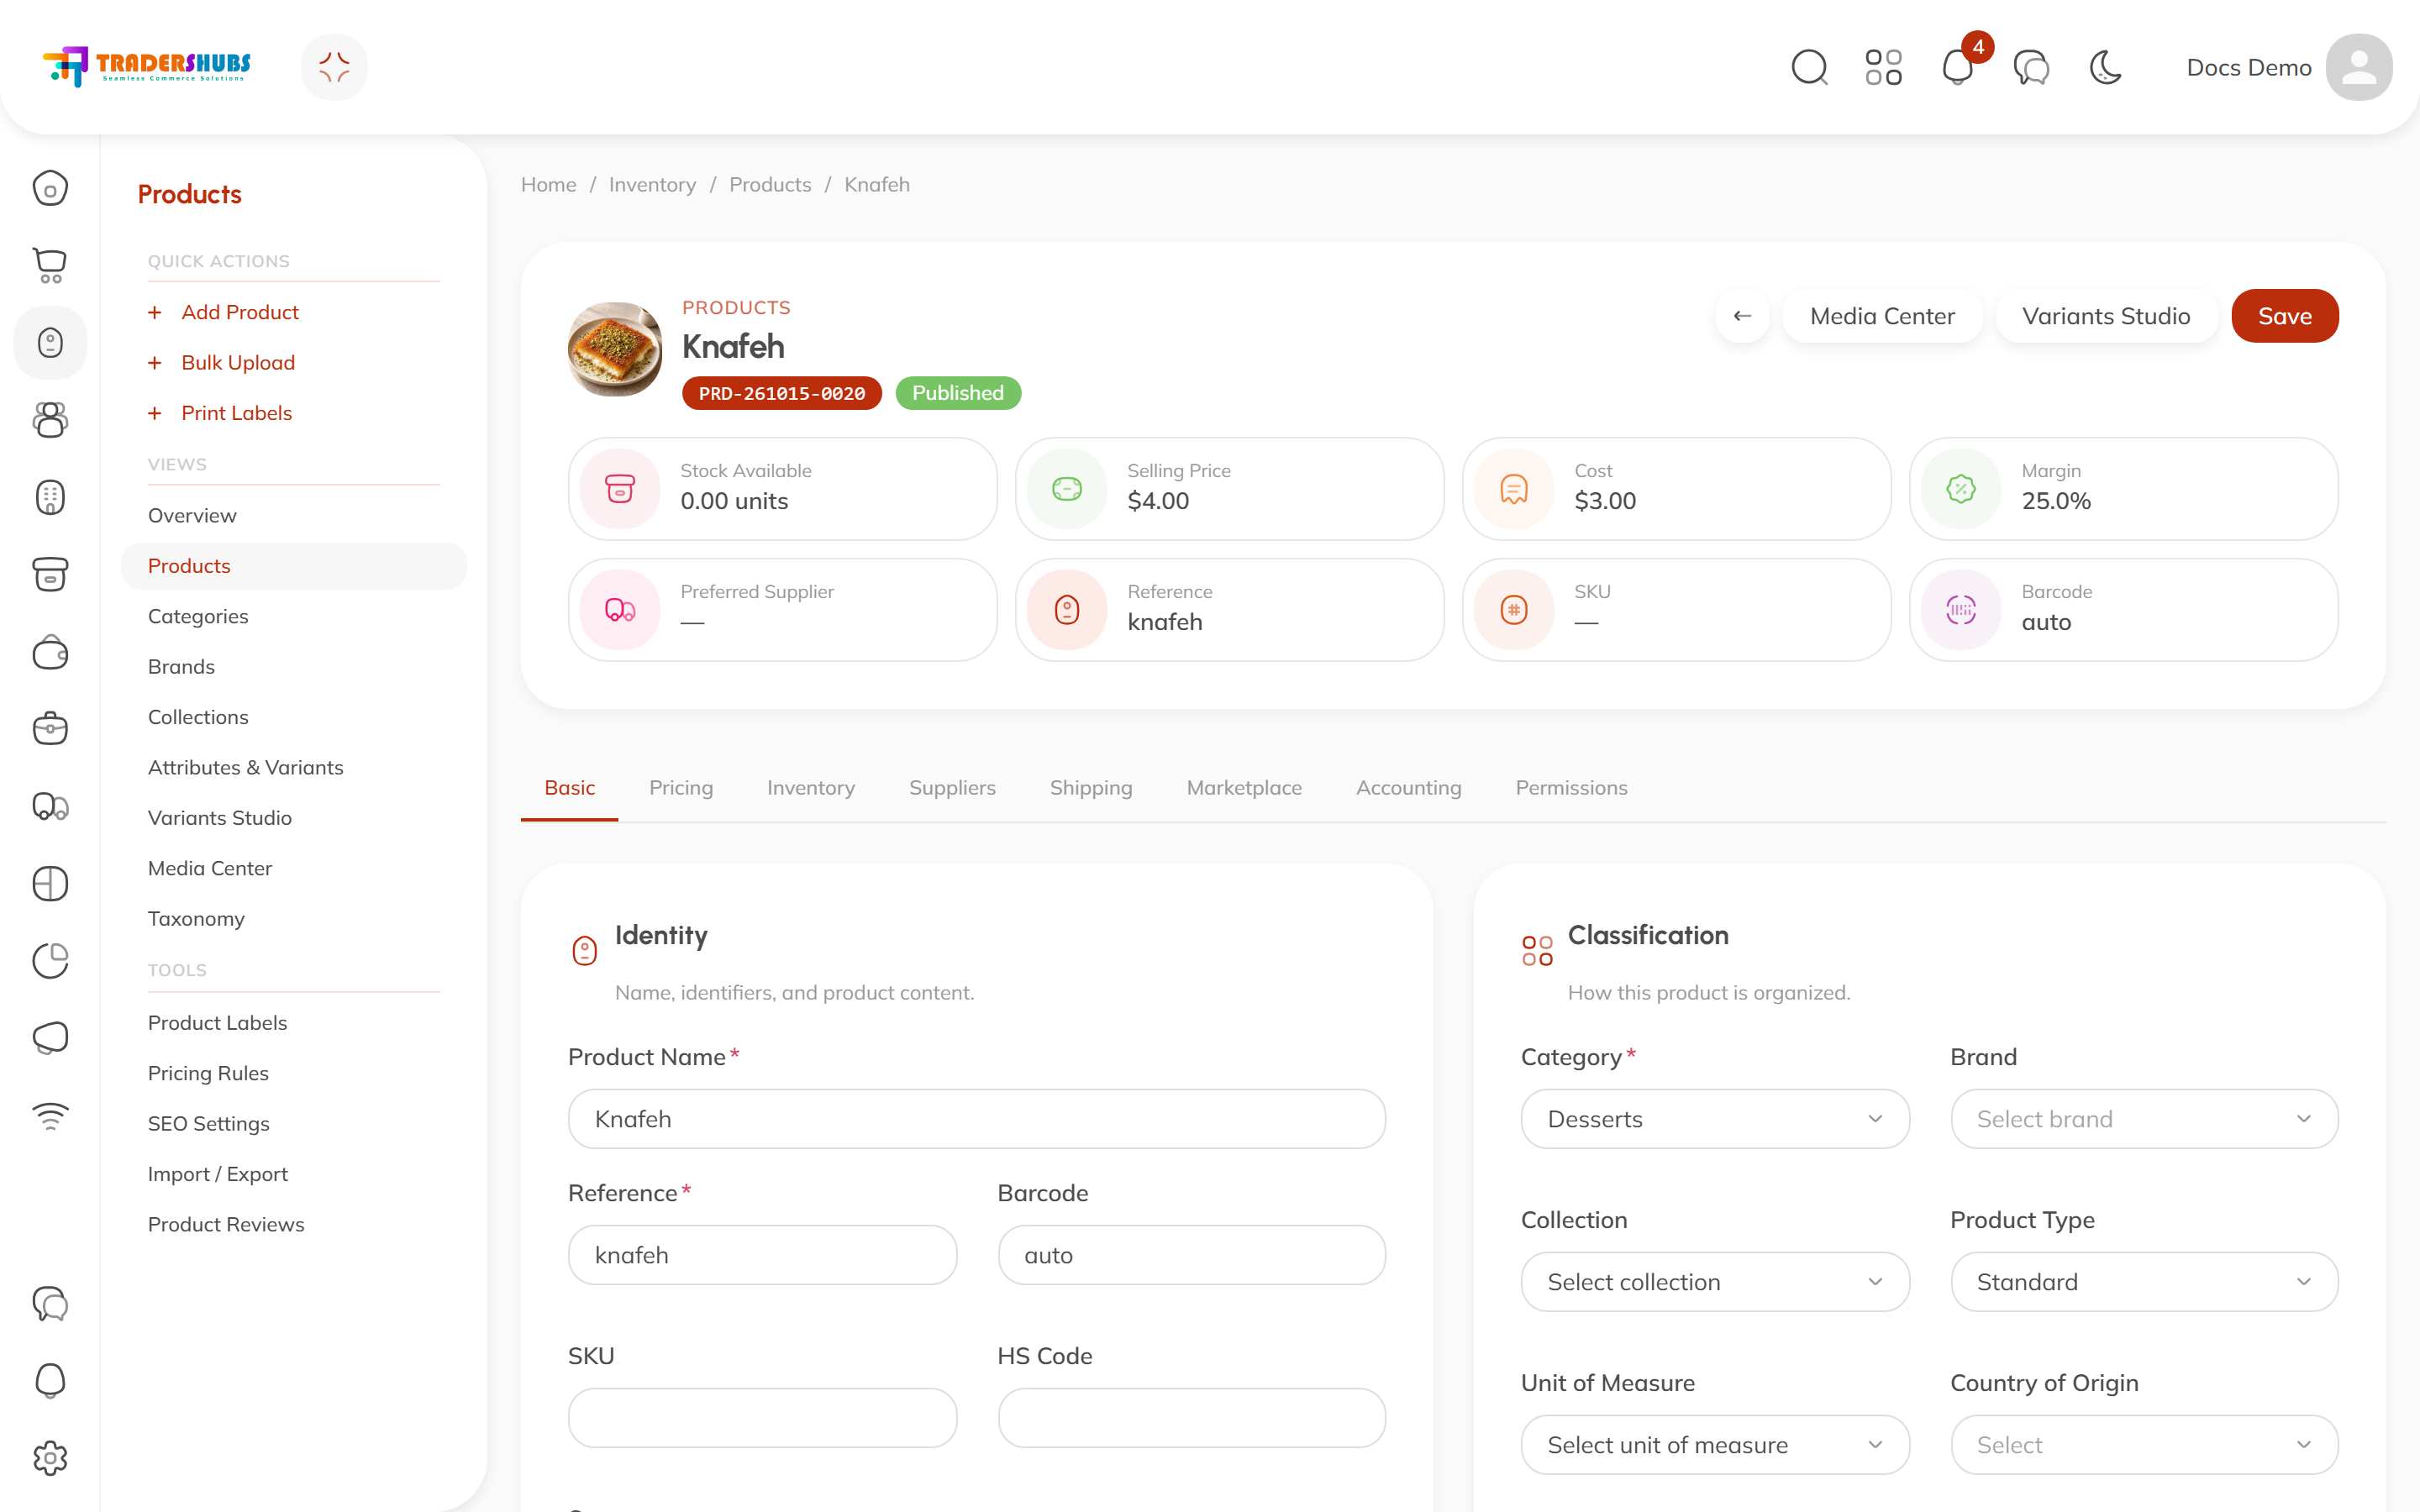The image size is (2420, 1512).
Task: Click the Inventory breadcrumb link
Action: (x=652, y=185)
